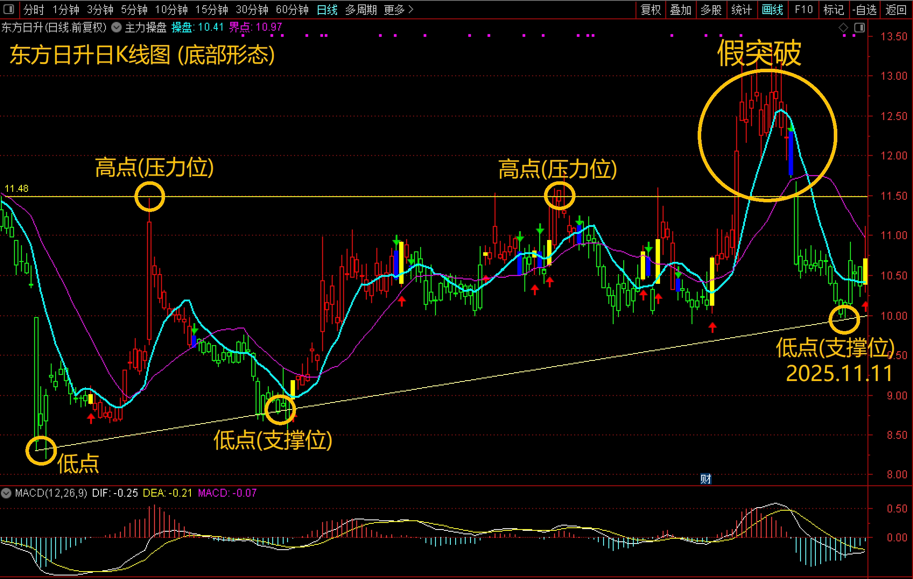Image resolution: width=913 pixels, height=579 pixels.
Task: Click the 标记 mark button
Action: pyautogui.click(x=833, y=10)
